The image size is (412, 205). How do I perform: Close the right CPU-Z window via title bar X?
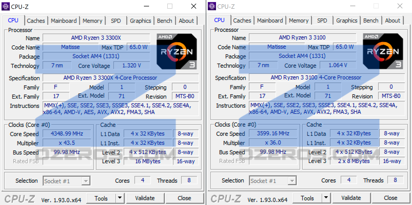(400, 6)
